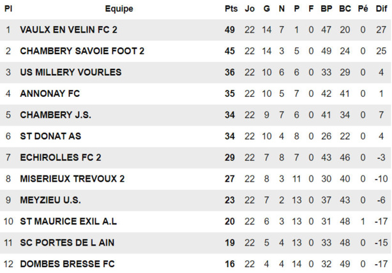Image resolution: width=392 pixels, height=273 pixels.
Task: Select DOMBES BRESSE FC team name
Action: point(66,263)
